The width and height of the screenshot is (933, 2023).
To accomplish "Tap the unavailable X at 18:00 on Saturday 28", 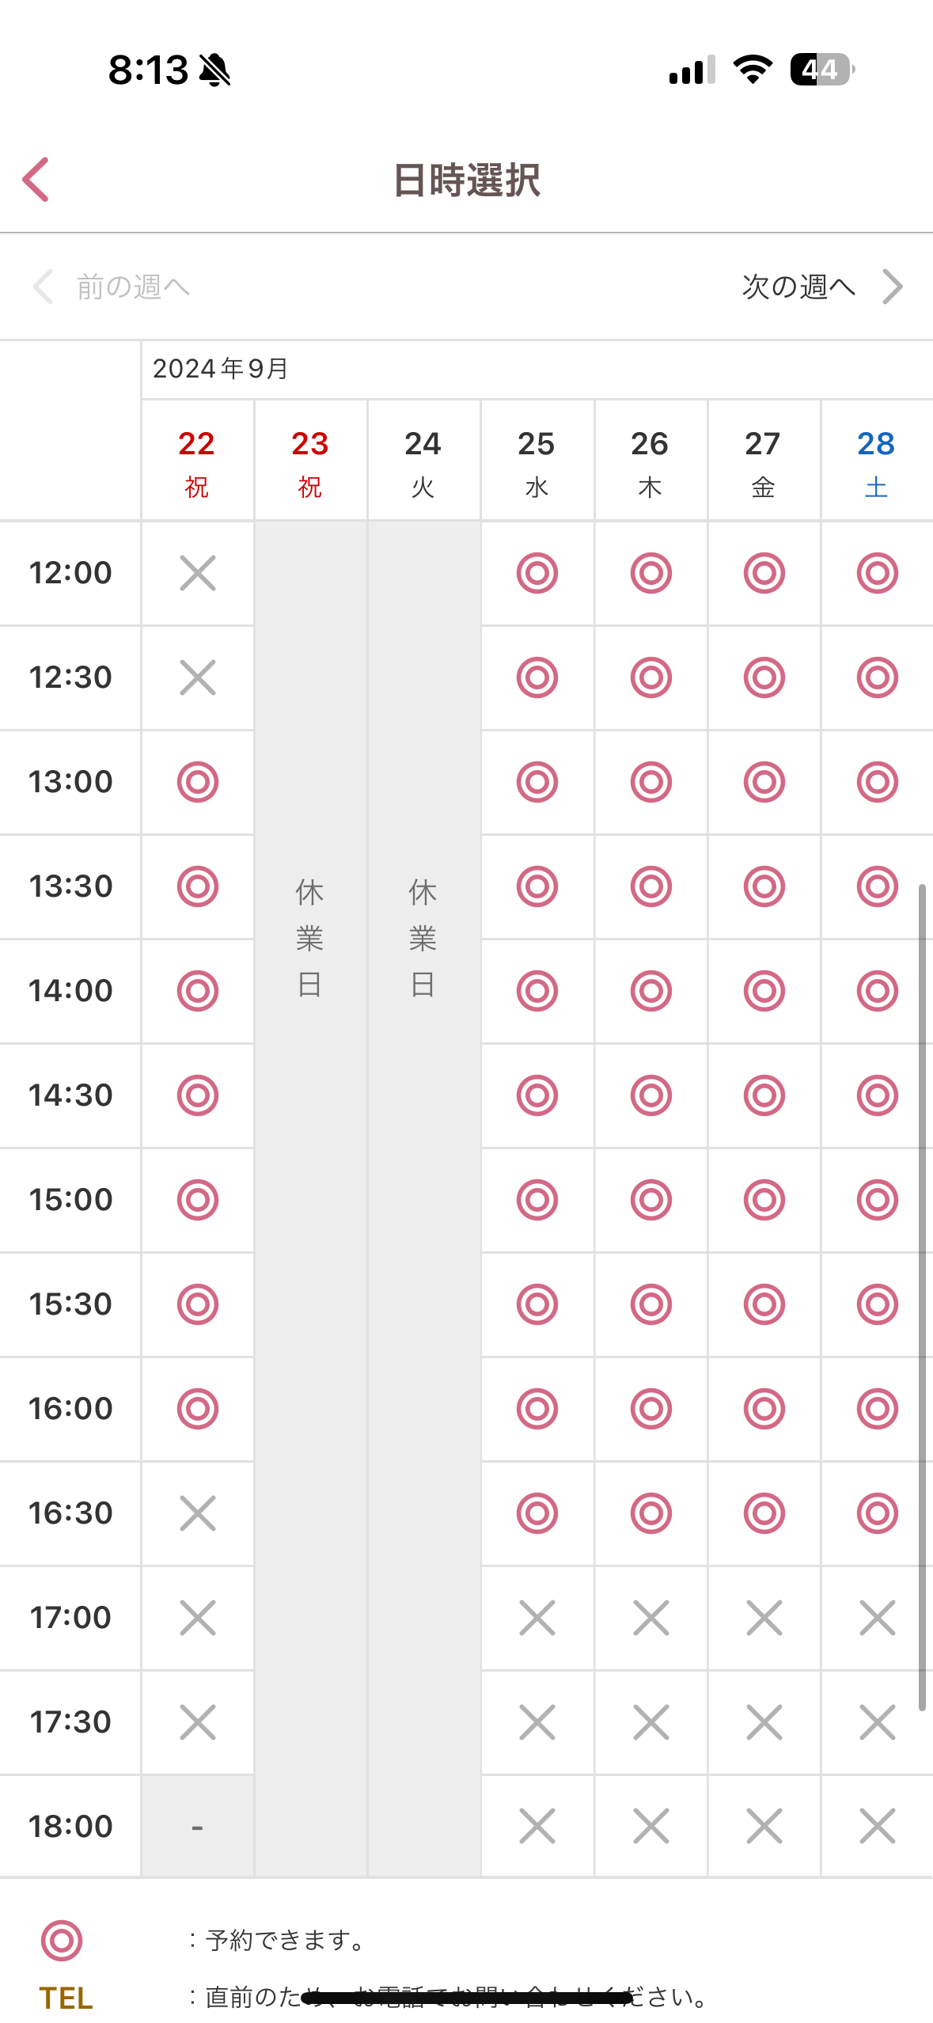I will (x=877, y=1827).
